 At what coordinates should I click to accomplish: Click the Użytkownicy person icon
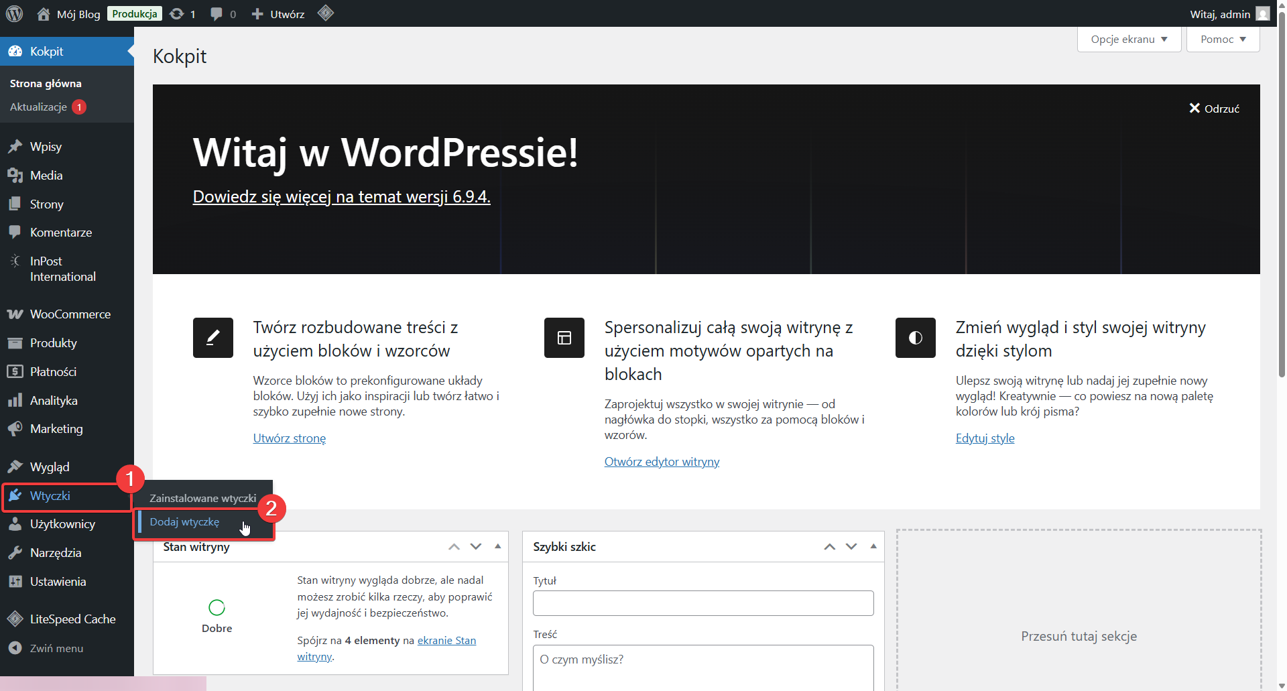(15, 524)
